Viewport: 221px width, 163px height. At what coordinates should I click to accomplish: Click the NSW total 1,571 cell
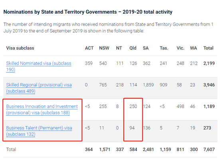tap(105, 149)
